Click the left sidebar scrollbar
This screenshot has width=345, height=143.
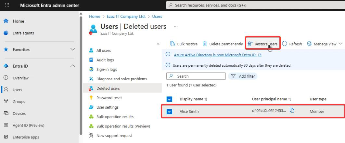[81, 76]
